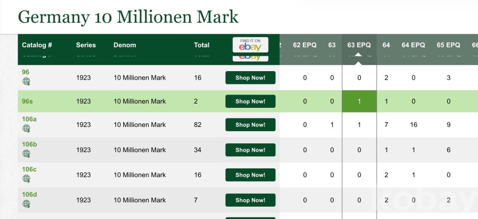This screenshot has width=478, height=219.
Task: Open the globe price icon under 106a
Action: [26, 129]
